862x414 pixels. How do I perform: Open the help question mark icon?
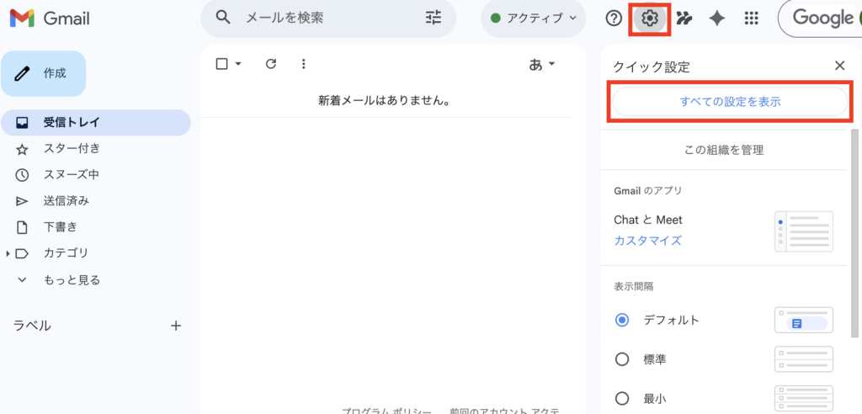click(615, 19)
